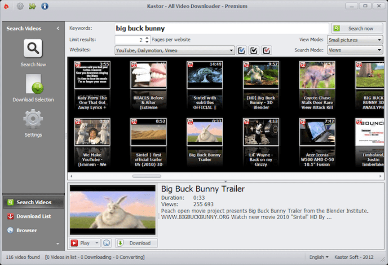Image resolution: width=389 pixels, height=266 pixels.
Task: Open the View Mode dropdown
Action: 355,40
